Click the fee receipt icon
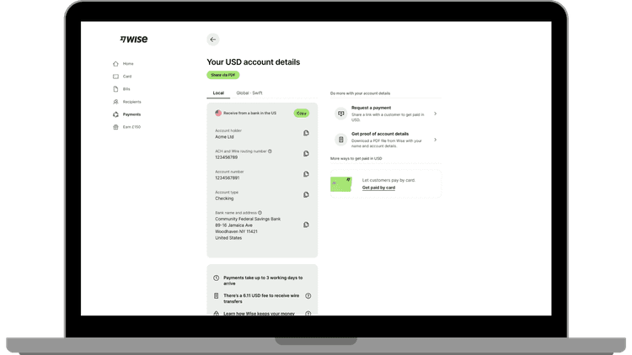 pos(217,296)
